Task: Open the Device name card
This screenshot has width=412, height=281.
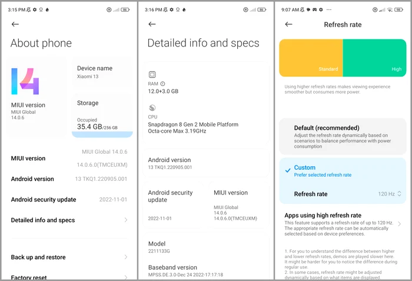Action: click(x=102, y=72)
